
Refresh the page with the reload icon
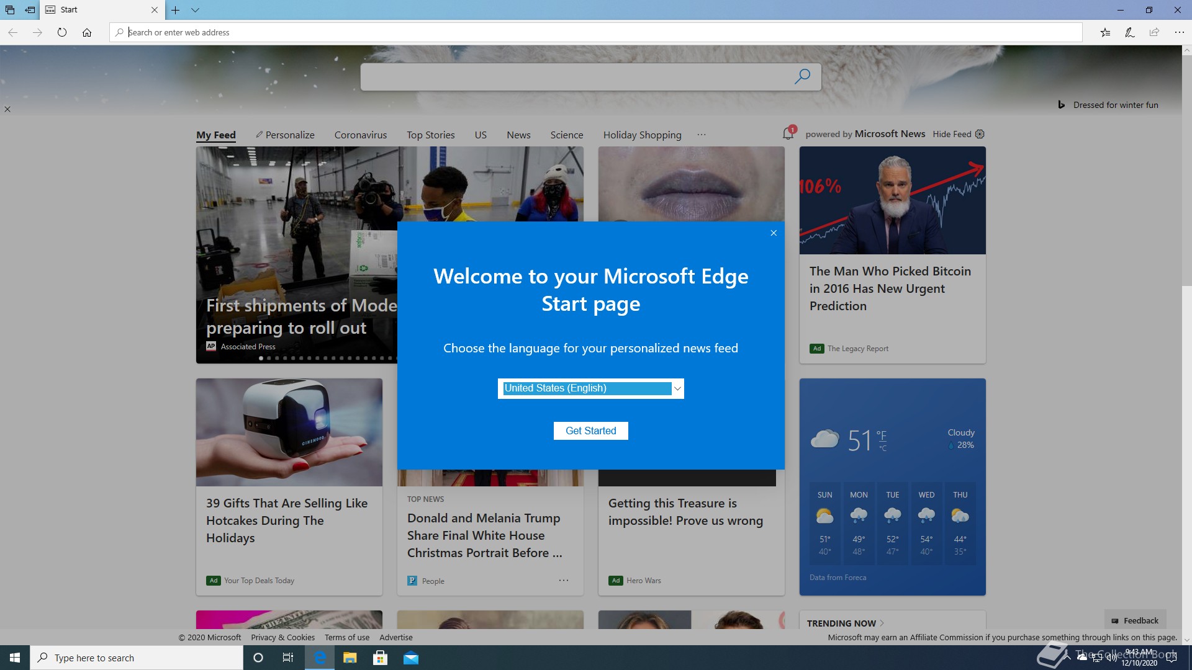pyautogui.click(x=62, y=32)
